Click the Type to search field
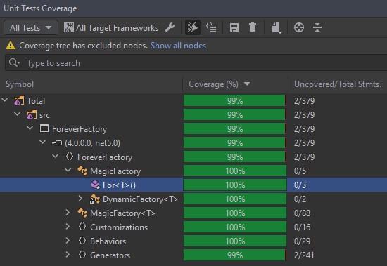 point(196,63)
